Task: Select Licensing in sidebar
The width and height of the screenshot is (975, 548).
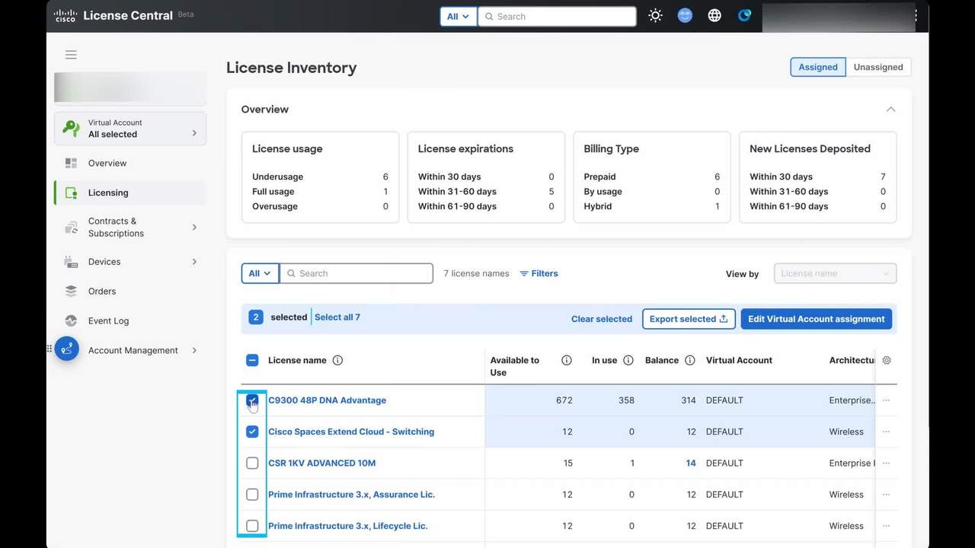Action: pos(130,193)
